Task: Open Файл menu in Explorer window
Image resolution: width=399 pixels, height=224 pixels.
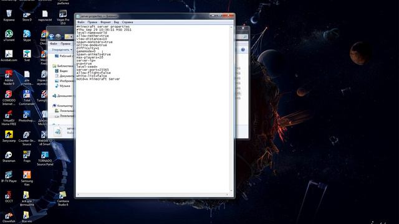Action: [54, 44]
